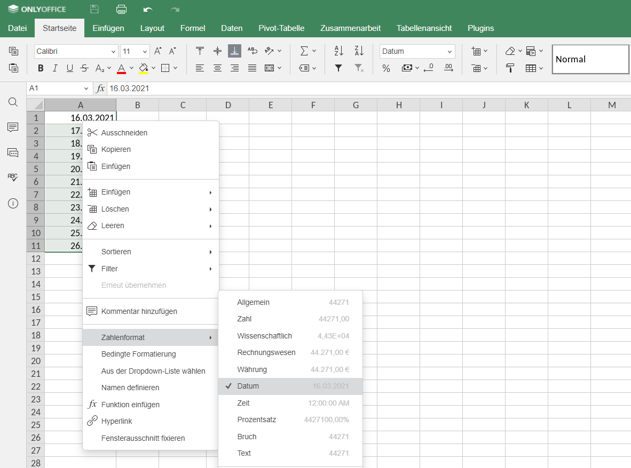This screenshot has width=631, height=468.
Task: Click the accounting currency style icon
Action: [x=407, y=68]
